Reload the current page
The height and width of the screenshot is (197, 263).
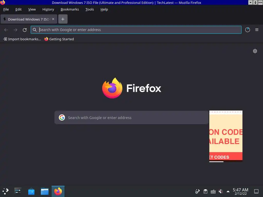point(25,30)
